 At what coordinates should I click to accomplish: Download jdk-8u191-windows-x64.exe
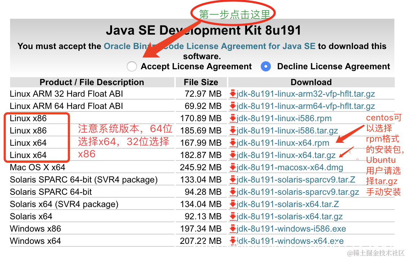[290, 241]
